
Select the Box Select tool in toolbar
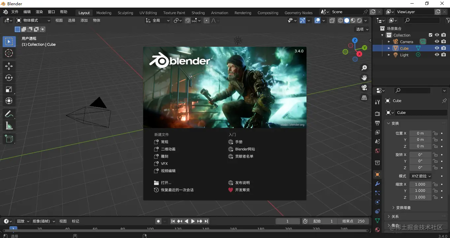[9, 41]
